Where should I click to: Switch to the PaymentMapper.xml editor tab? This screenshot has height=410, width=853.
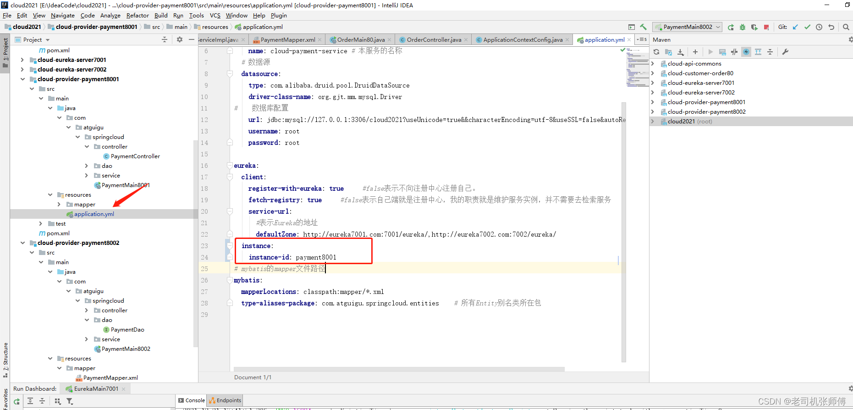point(287,40)
